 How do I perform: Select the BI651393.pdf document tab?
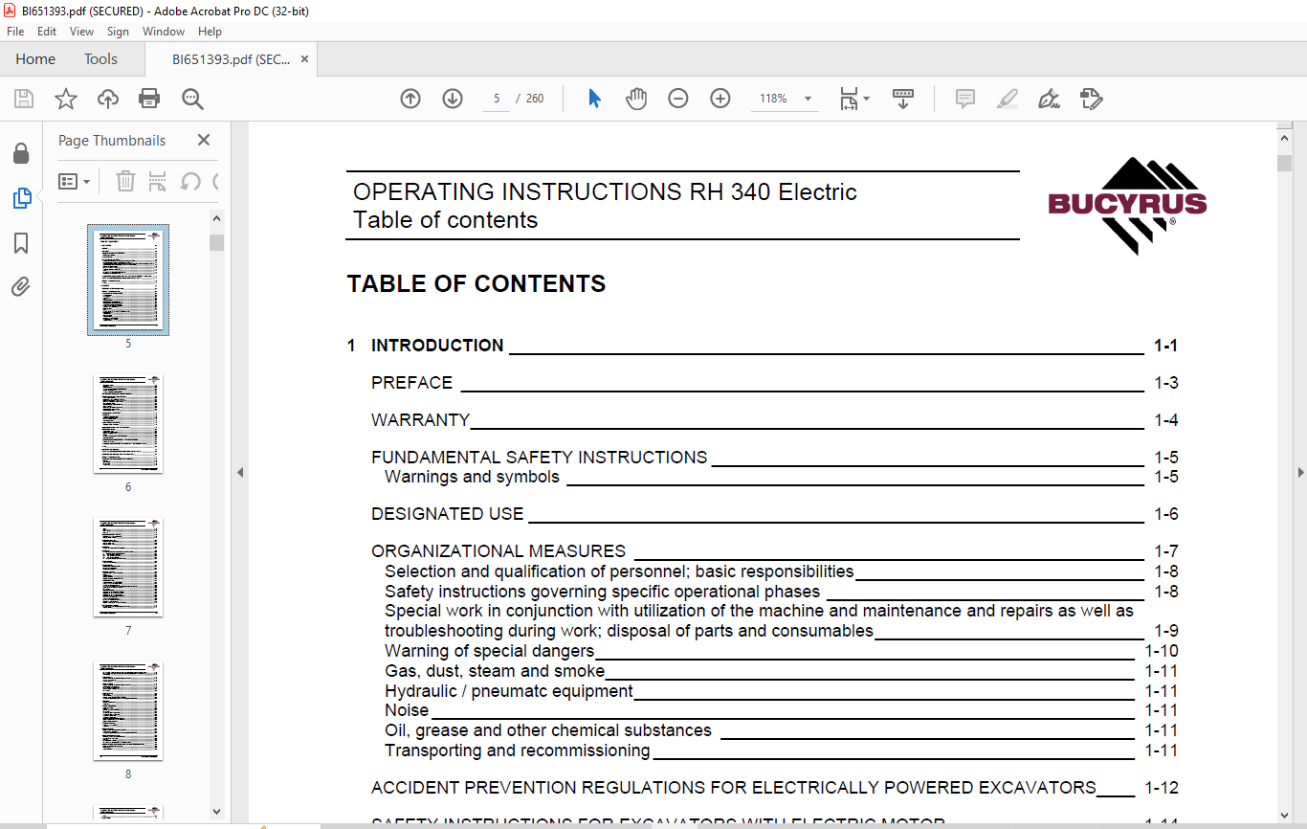[231, 59]
